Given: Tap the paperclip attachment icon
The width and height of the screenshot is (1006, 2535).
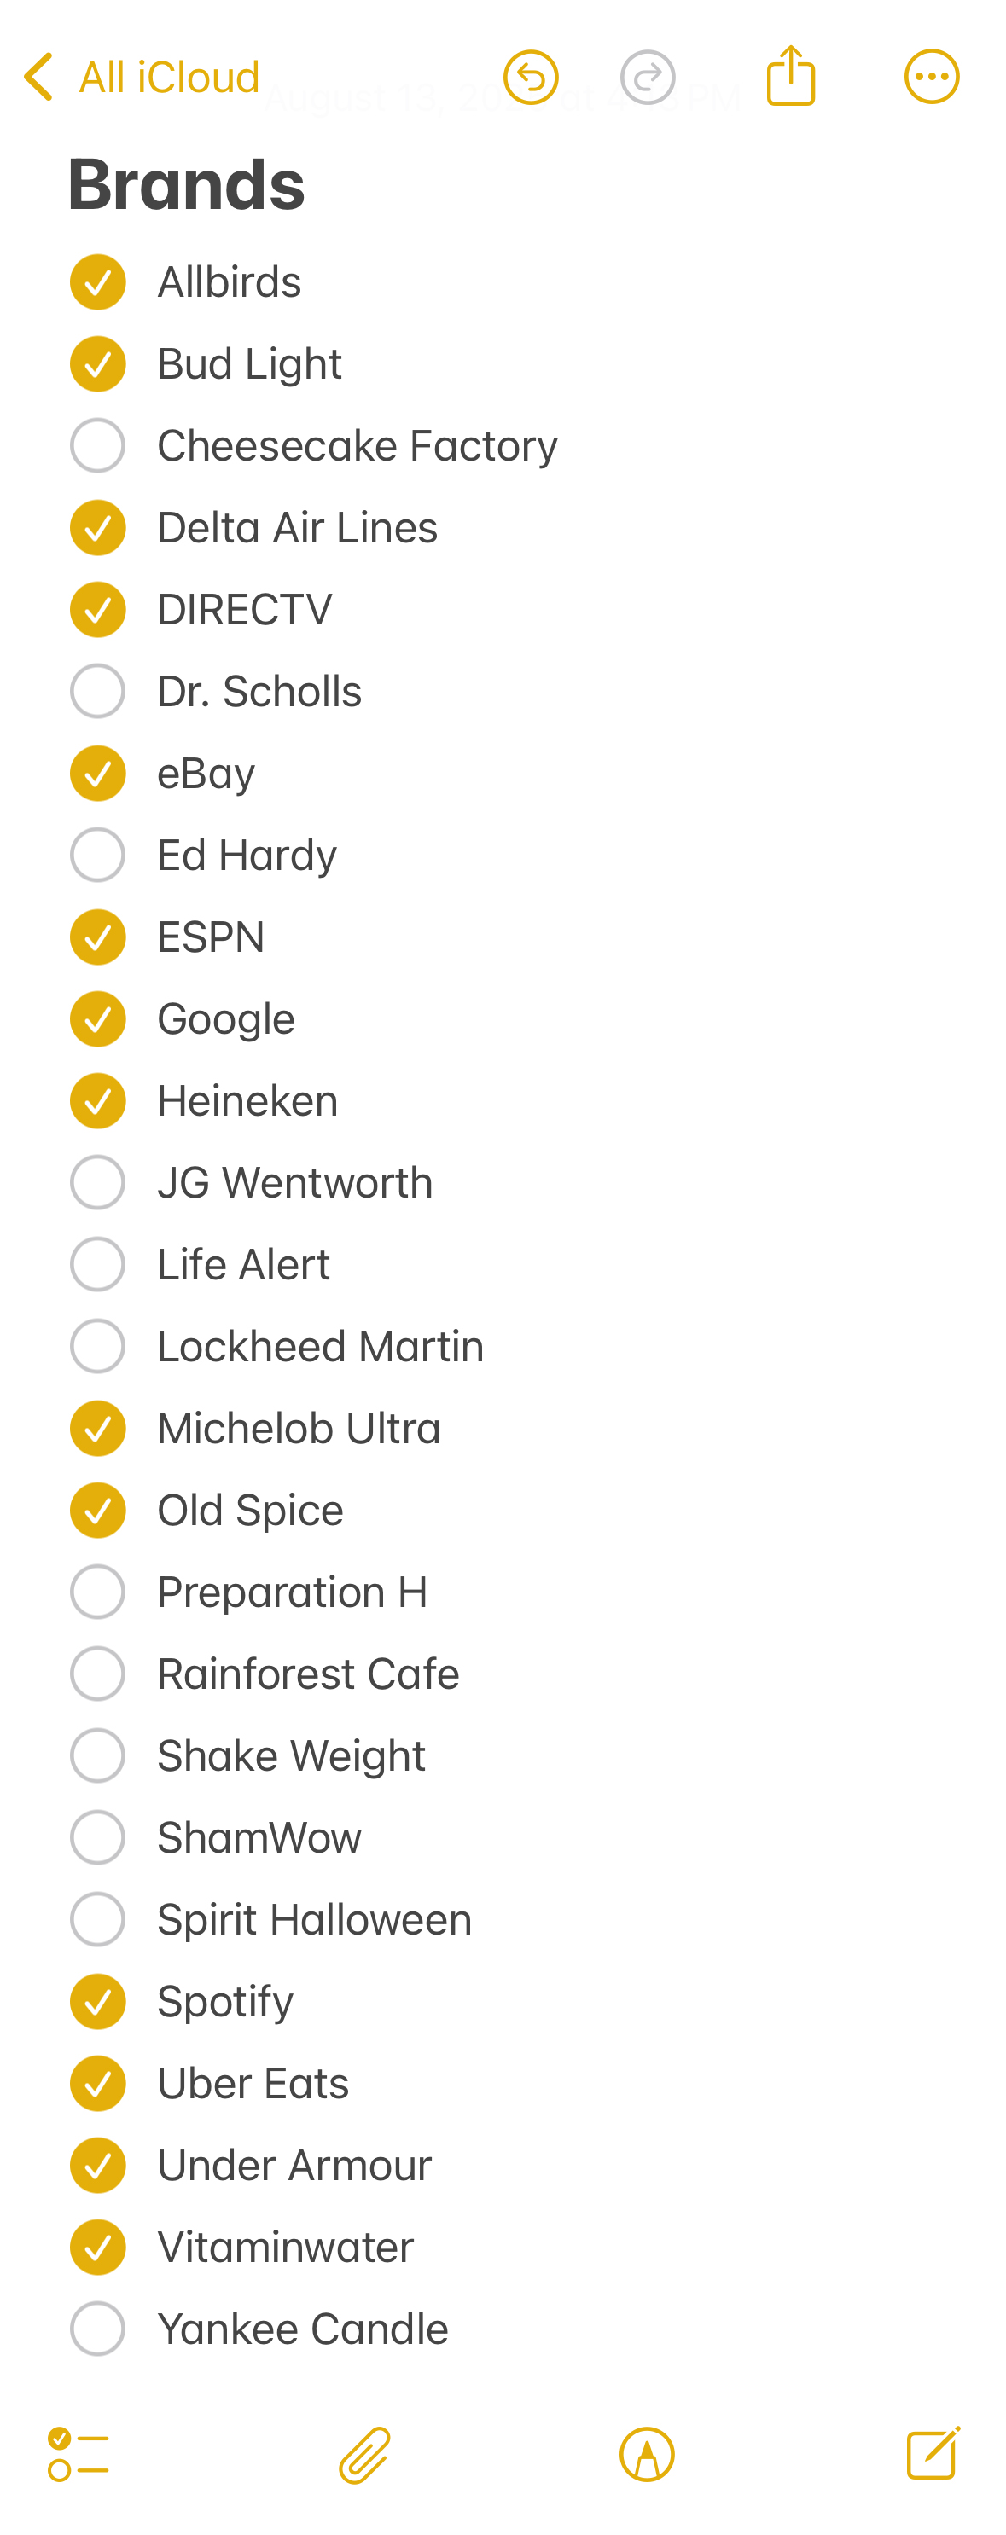Looking at the screenshot, I should click(364, 2453).
